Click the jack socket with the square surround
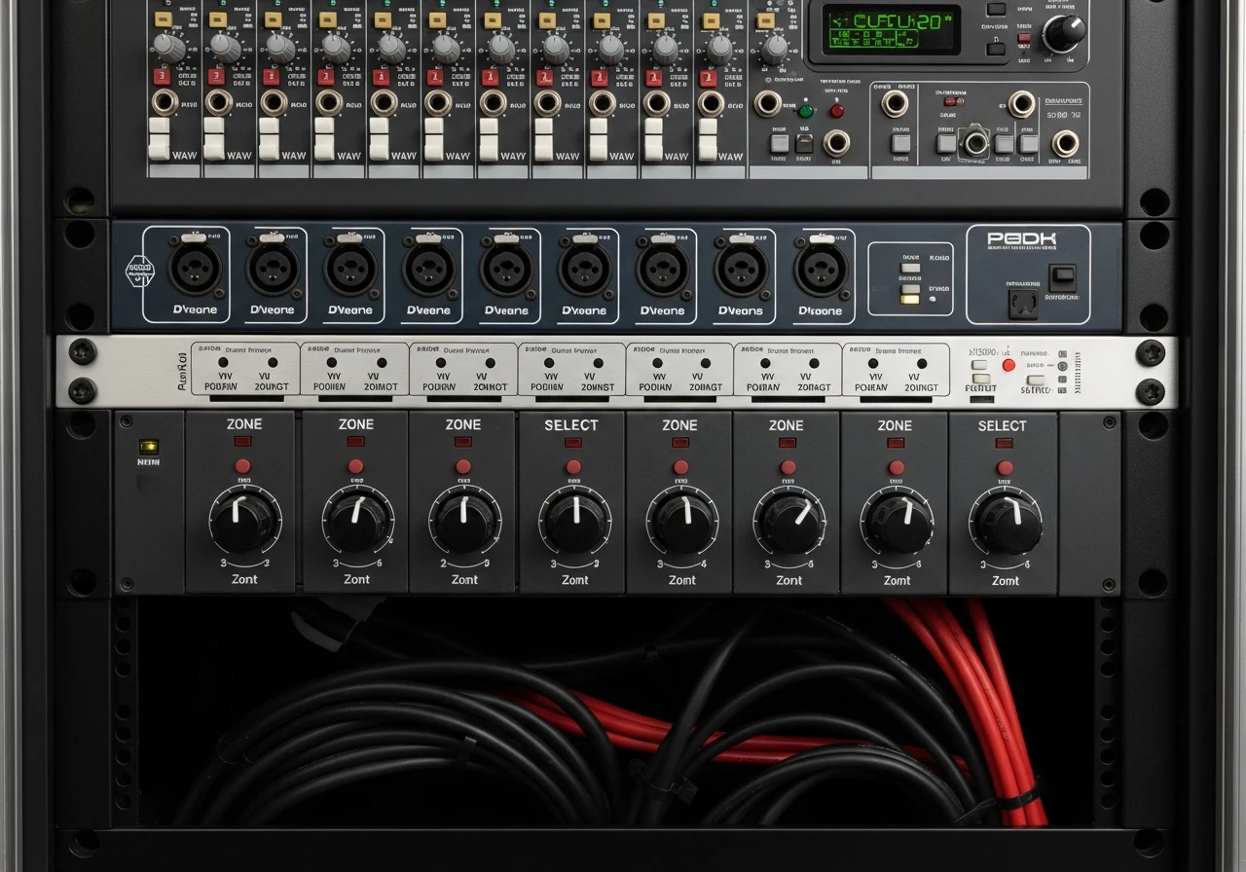 point(975,143)
